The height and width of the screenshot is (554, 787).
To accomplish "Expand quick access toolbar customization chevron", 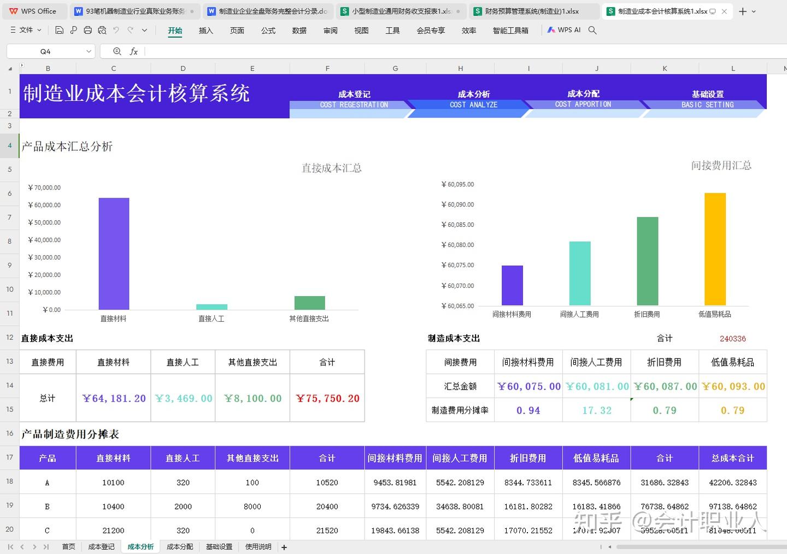I will point(144,30).
